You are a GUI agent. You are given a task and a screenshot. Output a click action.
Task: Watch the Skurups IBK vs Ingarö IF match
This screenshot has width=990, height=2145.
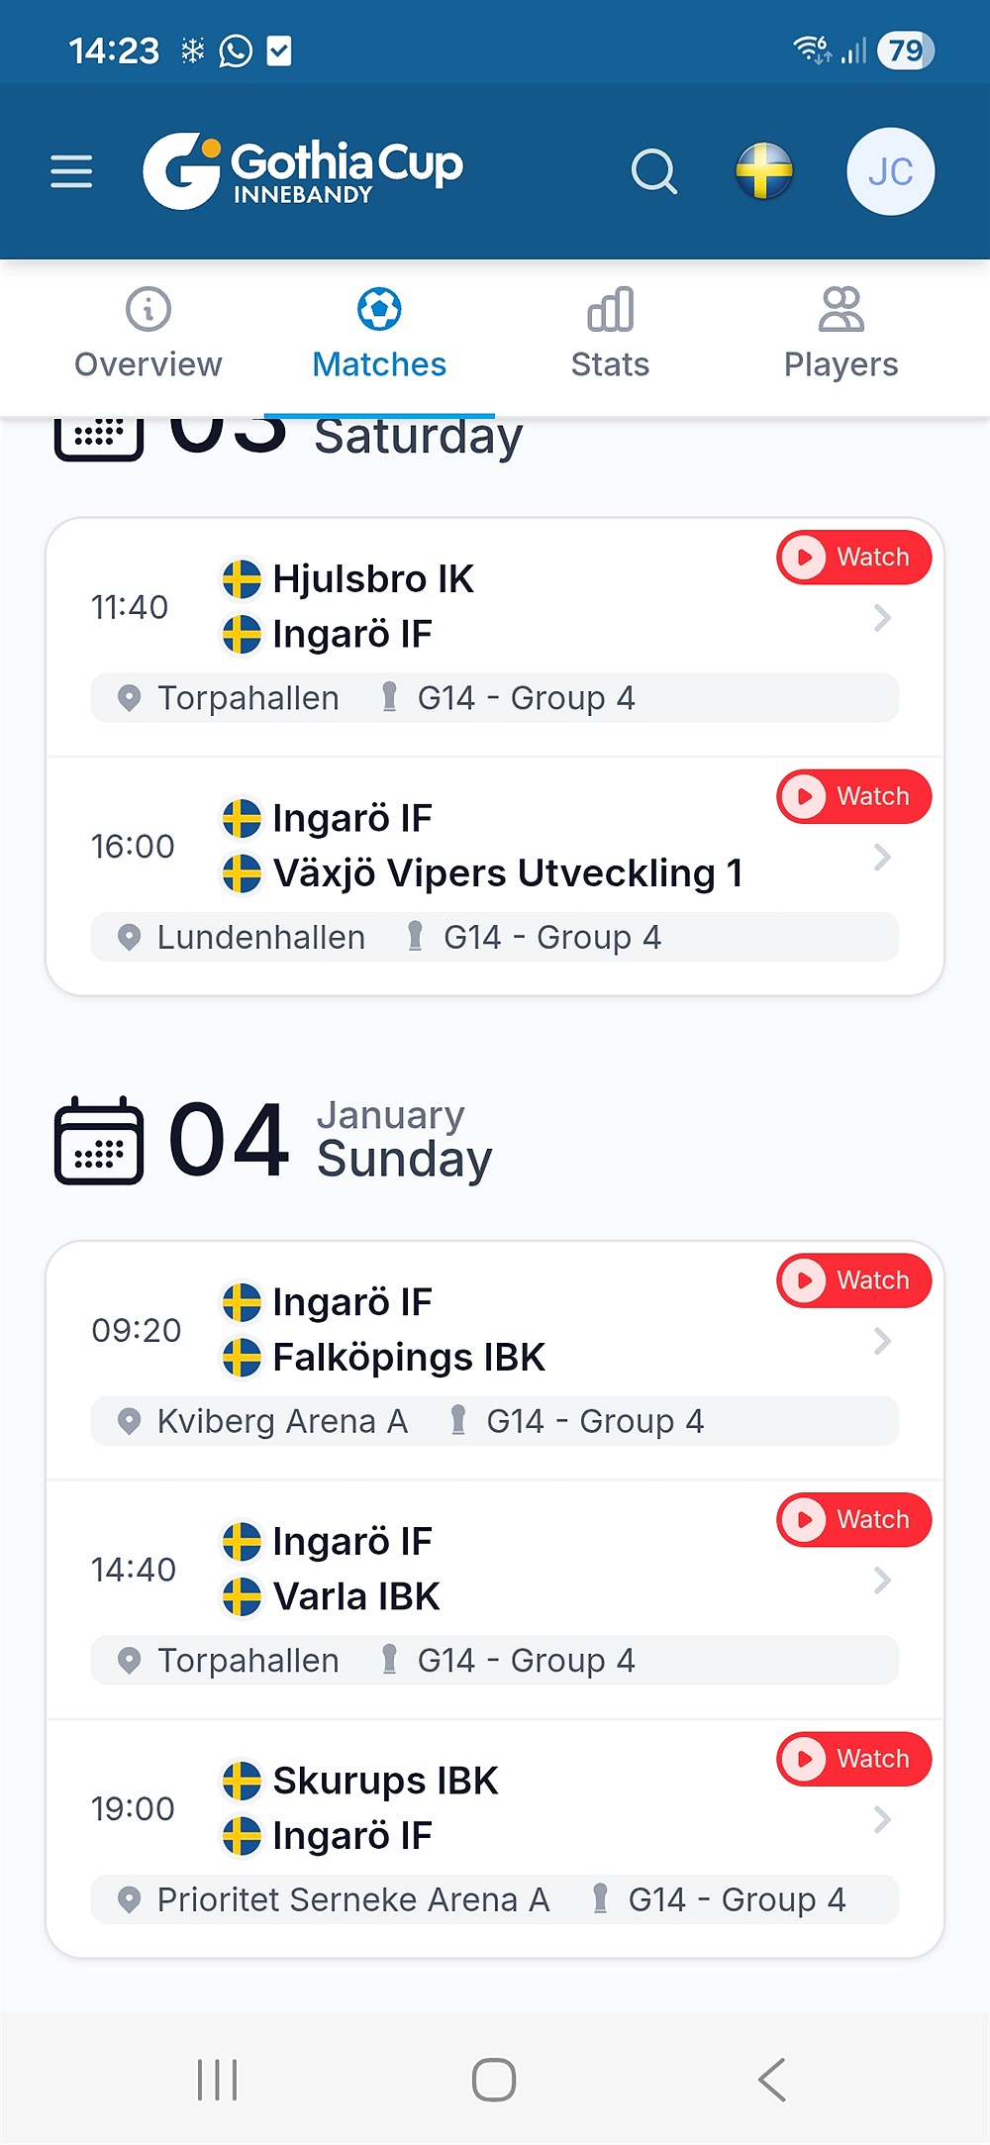click(x=853, y=1760)
